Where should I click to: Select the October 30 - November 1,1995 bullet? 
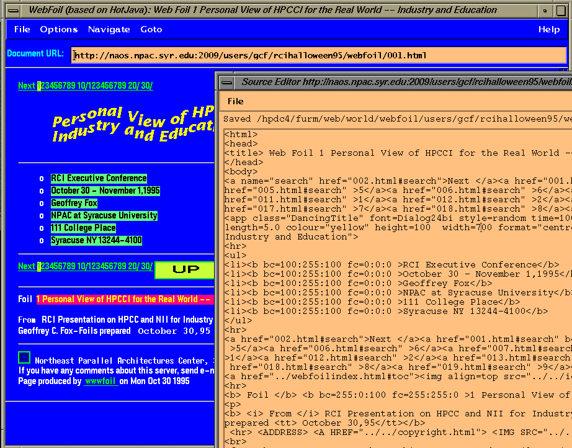pyautogui.click(x=105, y=190)
